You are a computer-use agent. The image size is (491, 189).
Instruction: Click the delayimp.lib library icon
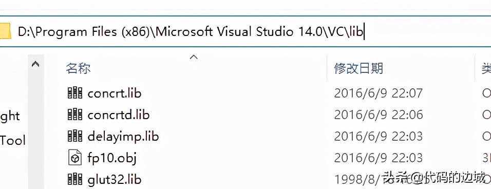(75, 136)
